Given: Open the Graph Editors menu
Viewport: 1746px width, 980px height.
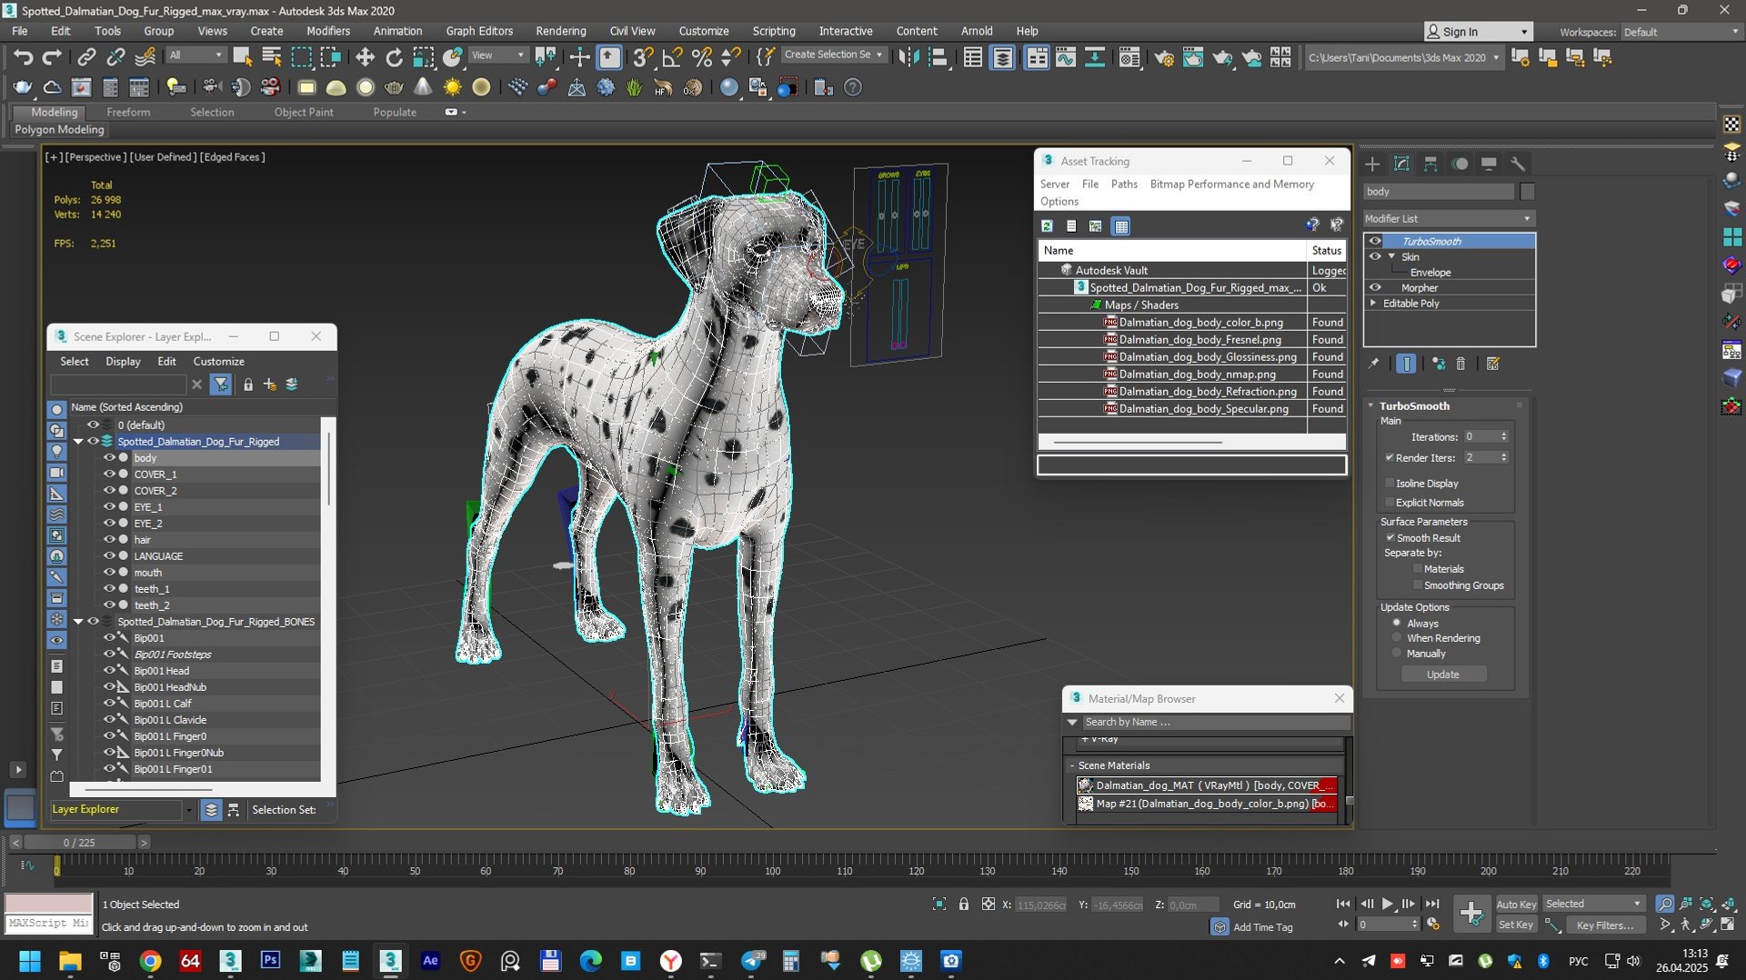Looking at the screenshot, I should [479, 30].
